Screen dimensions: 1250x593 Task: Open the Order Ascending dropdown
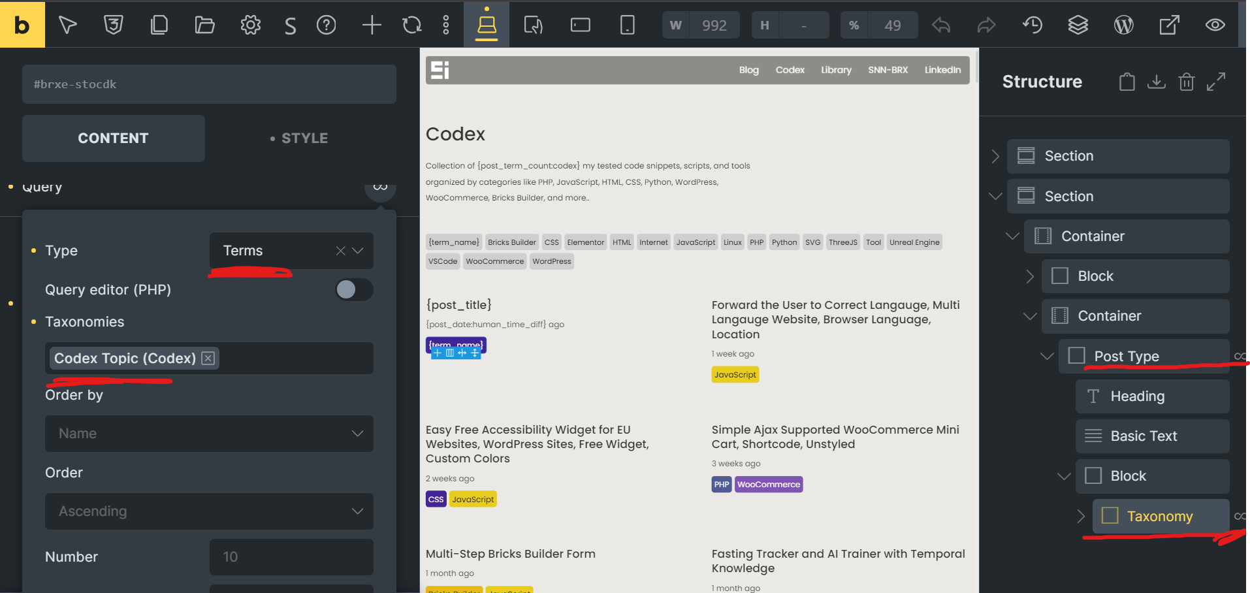[209, 511]
